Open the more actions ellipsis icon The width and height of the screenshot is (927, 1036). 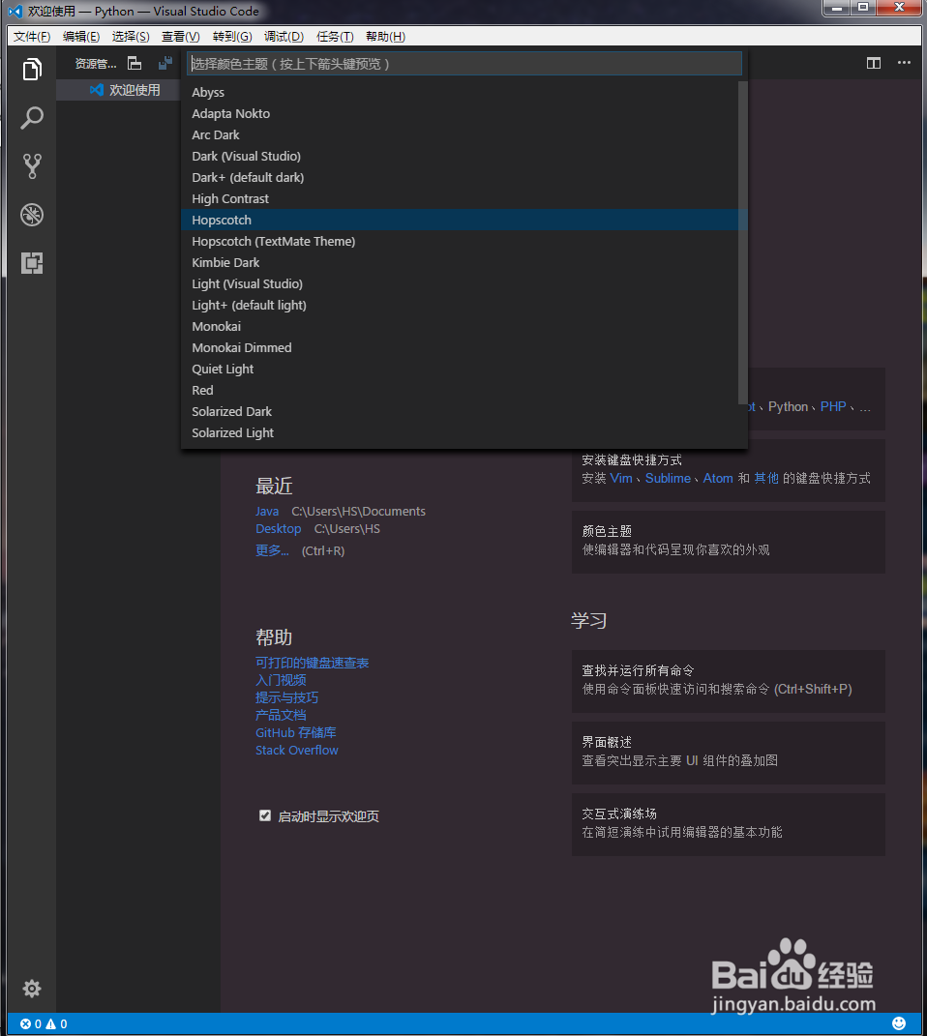tap(904, 63)
